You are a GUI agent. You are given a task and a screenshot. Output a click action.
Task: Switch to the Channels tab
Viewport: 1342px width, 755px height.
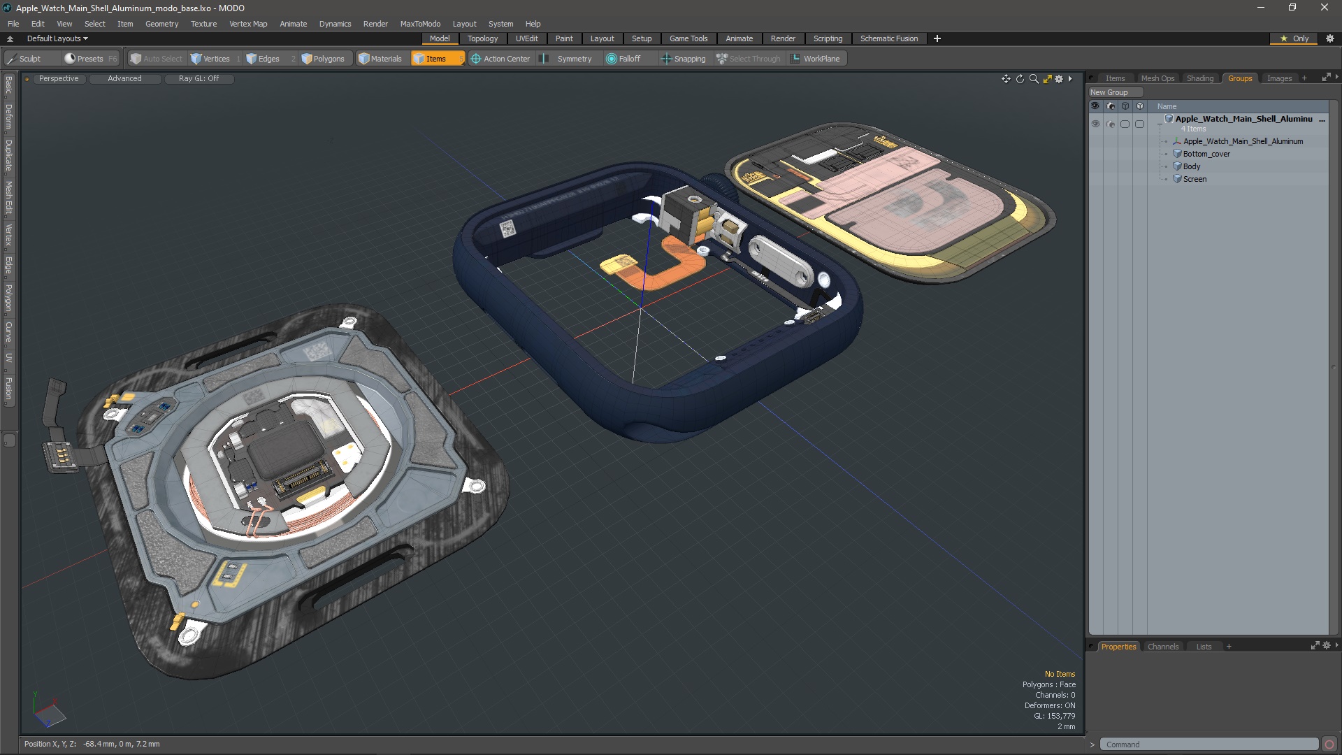(x=1163, y=647)
